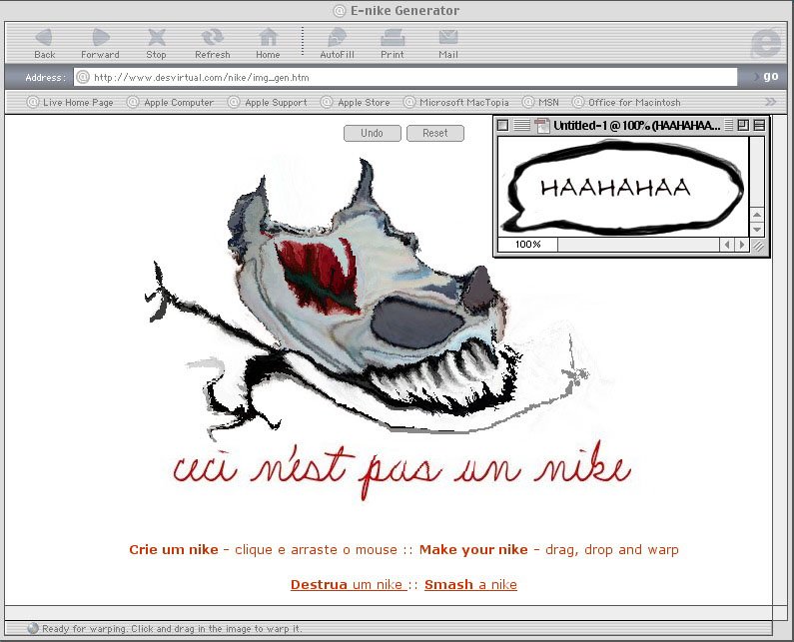This screenshot has height=642, width=794.
Task: Click the Reset button
Action: pyautogui.click(x=435, y=133)
